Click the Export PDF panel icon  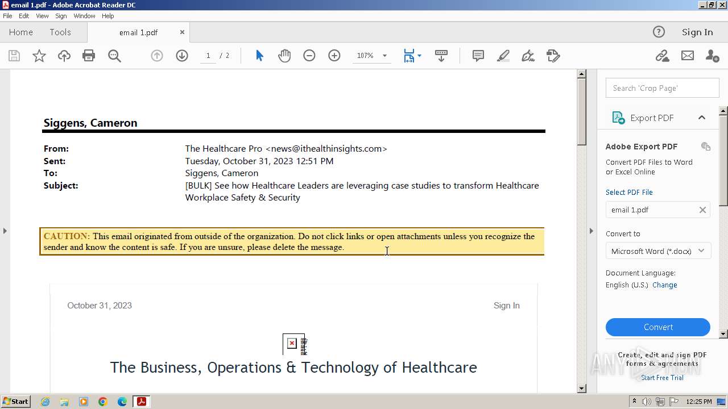[618, 118]
